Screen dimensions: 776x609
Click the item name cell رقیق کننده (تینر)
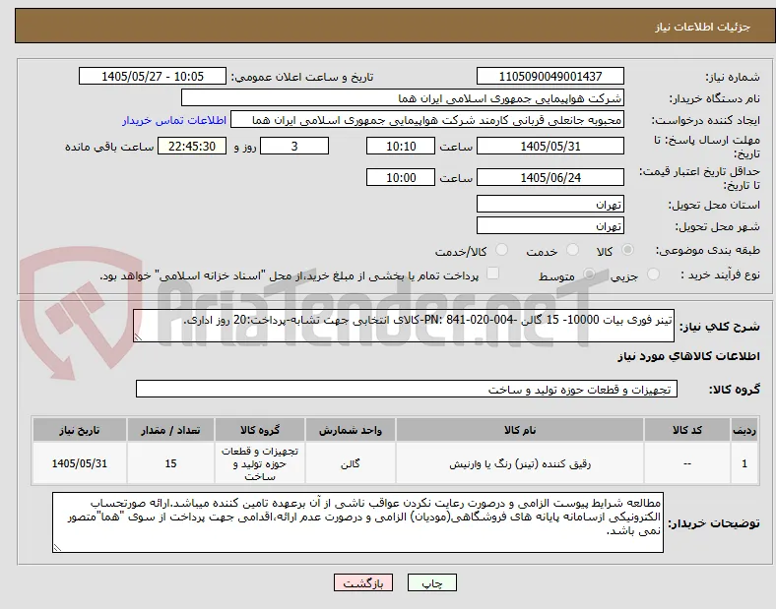[x=520, y=463]
